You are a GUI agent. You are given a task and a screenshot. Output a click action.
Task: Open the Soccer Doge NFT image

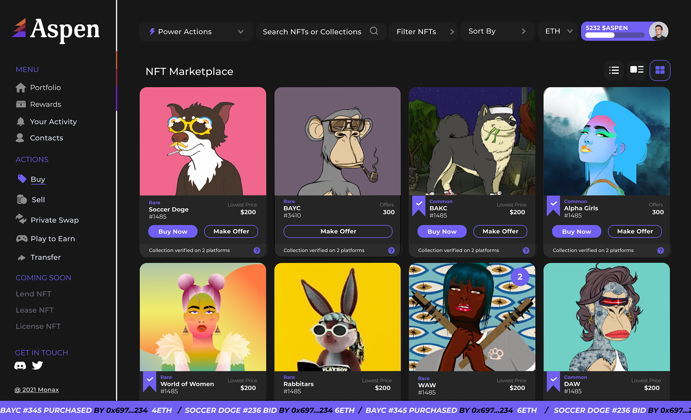pos(203,141)
